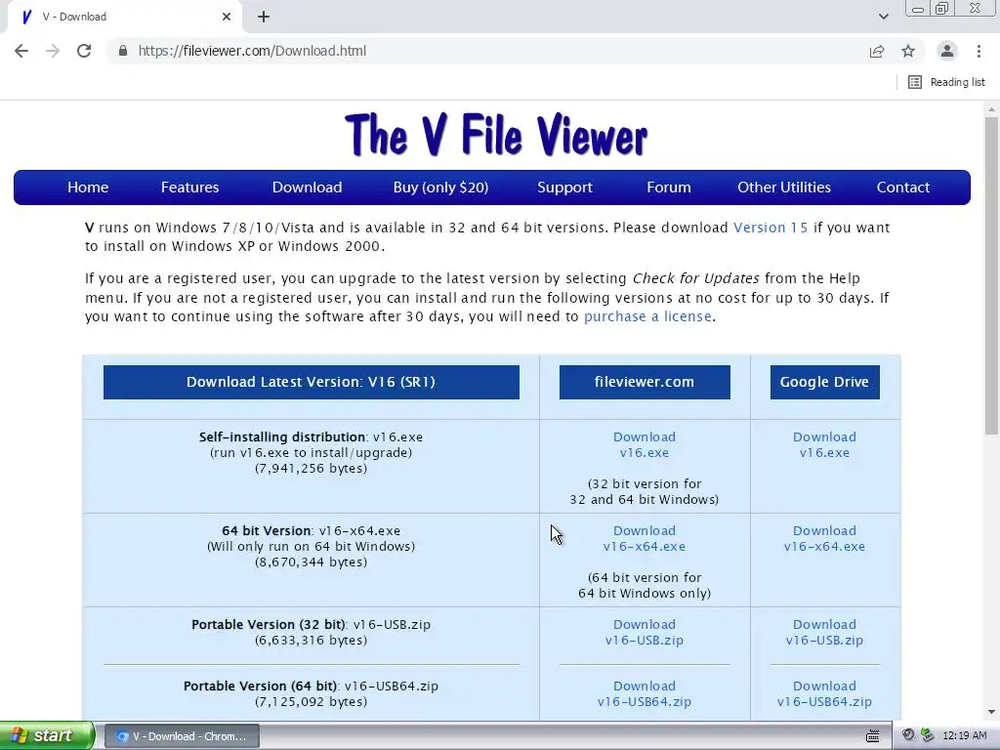Open the Reading list panel
Viewport: 1000px width, 750px height.
946,82
